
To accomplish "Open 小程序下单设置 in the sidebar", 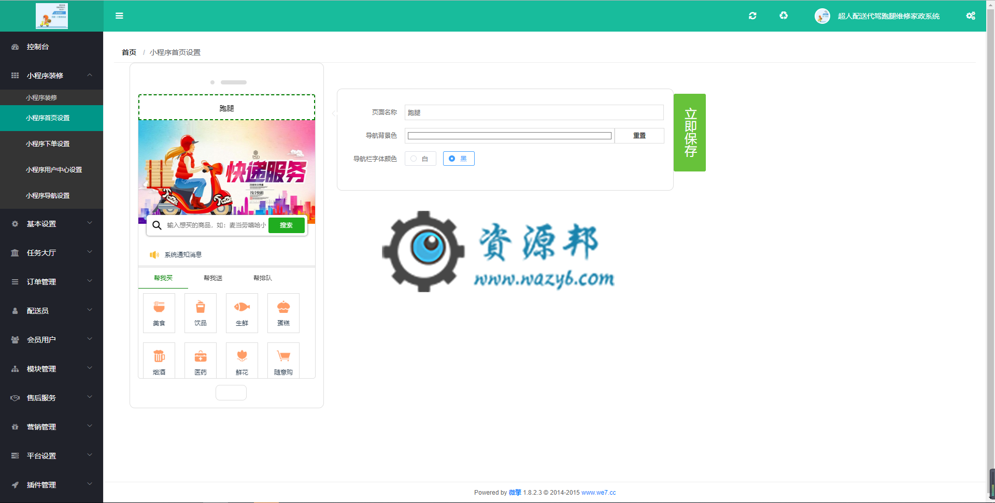I will [51, 144].
